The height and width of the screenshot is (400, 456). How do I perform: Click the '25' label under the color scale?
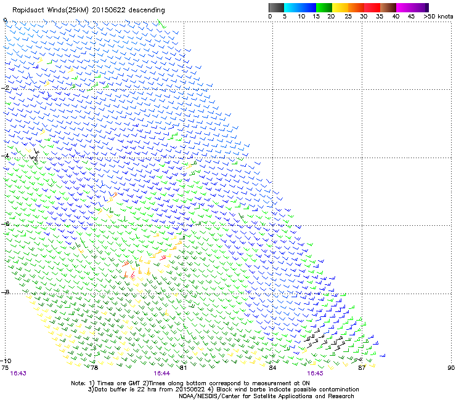click(x=348, y=17)
